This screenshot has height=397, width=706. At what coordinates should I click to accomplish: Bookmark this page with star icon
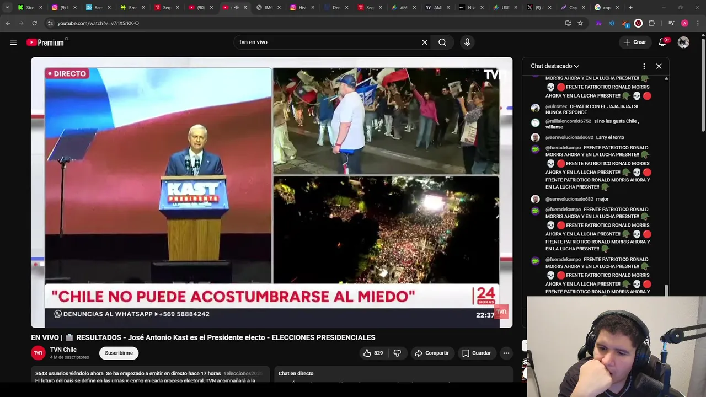coord(580,23)
